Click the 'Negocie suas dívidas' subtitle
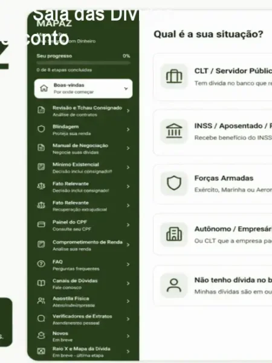 [76, 152]
